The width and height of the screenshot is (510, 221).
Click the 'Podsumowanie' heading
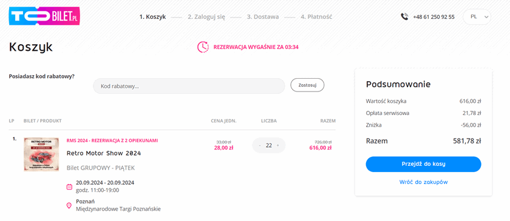pos(398,84)
